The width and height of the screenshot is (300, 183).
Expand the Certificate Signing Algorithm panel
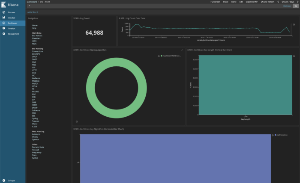coord(182,50)
